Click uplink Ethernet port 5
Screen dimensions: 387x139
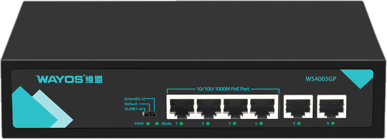(298, 107)
